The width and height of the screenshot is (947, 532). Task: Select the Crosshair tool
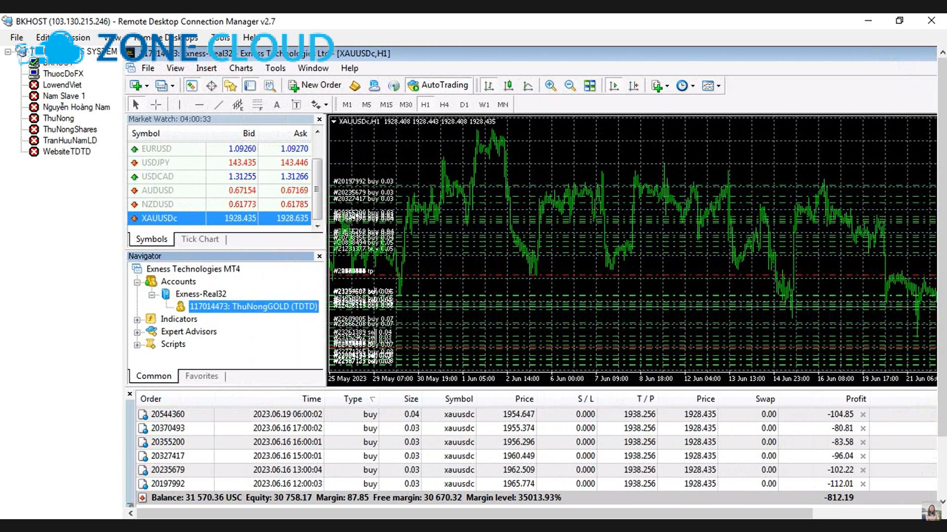[x=155, y=105]
